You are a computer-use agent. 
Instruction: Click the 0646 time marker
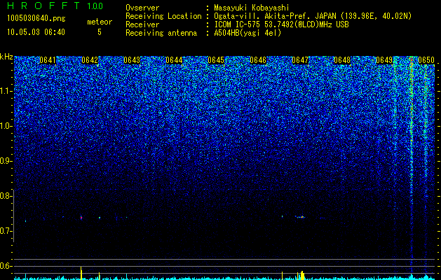pyautogui.click(x=258, y=60)
